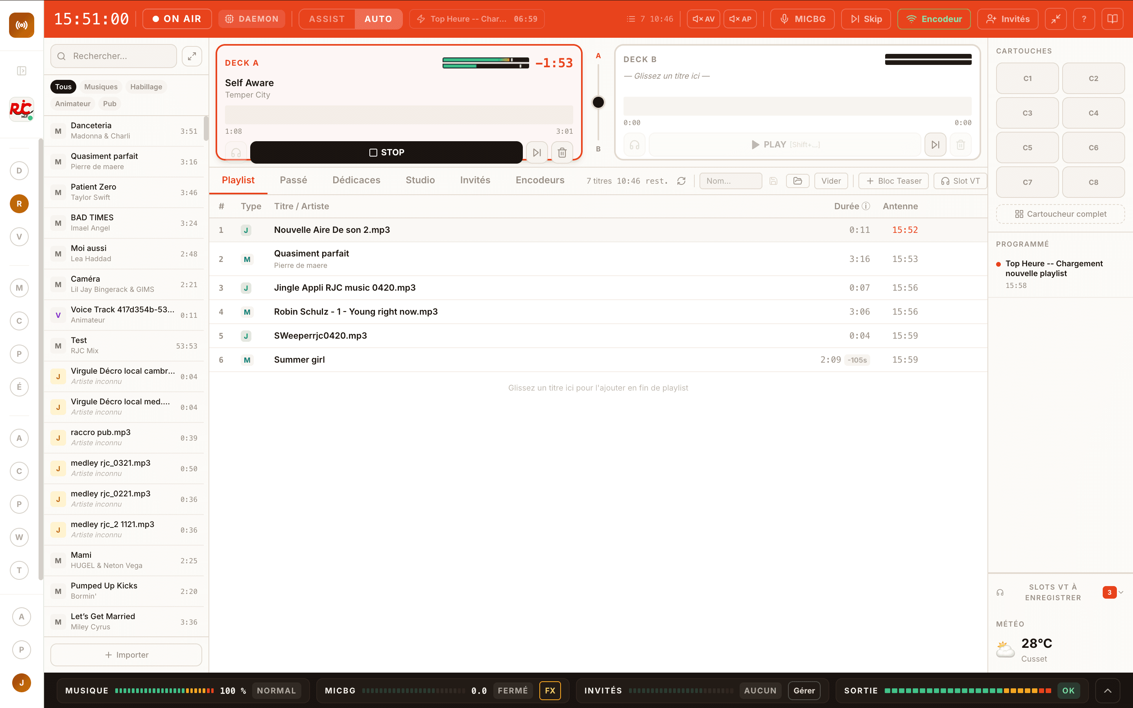Click the MUSIQUE level meter
1133x708 pixels.
[164, 691]
